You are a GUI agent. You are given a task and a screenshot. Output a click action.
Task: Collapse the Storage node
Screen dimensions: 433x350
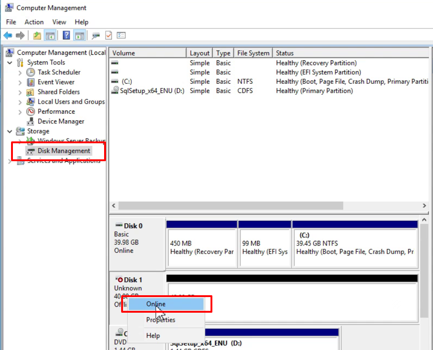pos(10,131)
